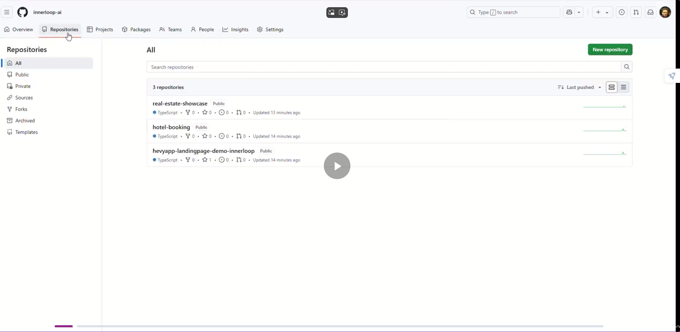
Task: Select the Repositories tab
Action: [60, 29]
